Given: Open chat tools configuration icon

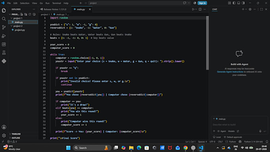Looking at the screenshot, I should (238, 131).
